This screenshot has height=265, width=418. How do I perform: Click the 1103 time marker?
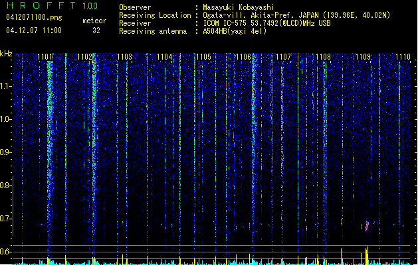pos(124,57)
